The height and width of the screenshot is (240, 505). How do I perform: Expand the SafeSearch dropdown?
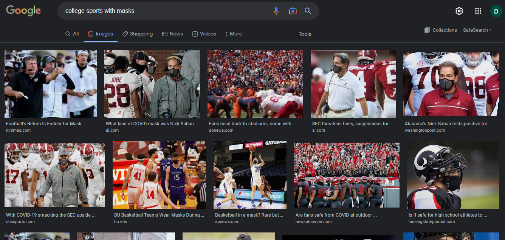point(477,30)
